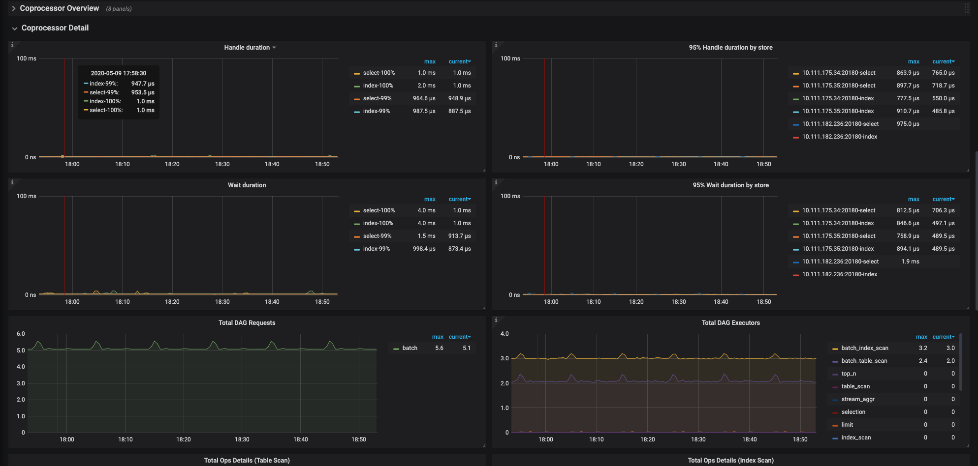Click resize handle of Handle duration panel
978x466 pixels.
[x=484, y=170]
